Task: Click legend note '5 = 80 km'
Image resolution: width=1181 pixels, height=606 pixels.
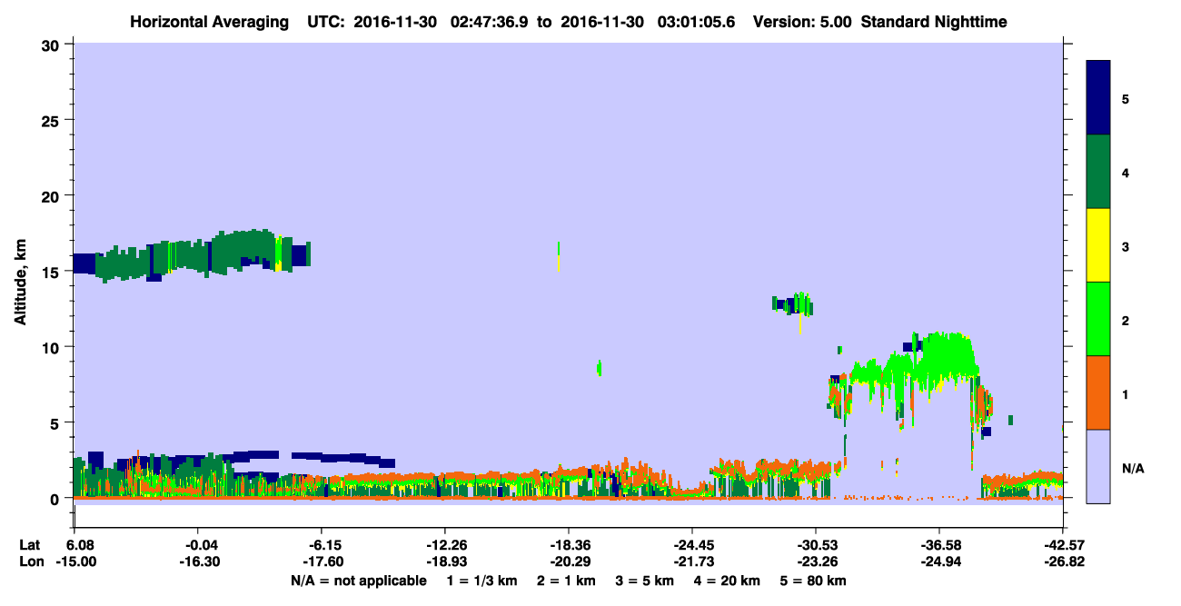Action: (815, 581)
